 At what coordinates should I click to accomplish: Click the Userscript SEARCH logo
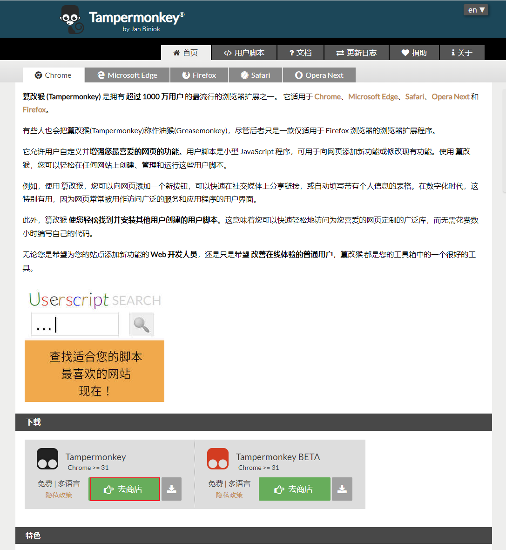tap(94, 300)
